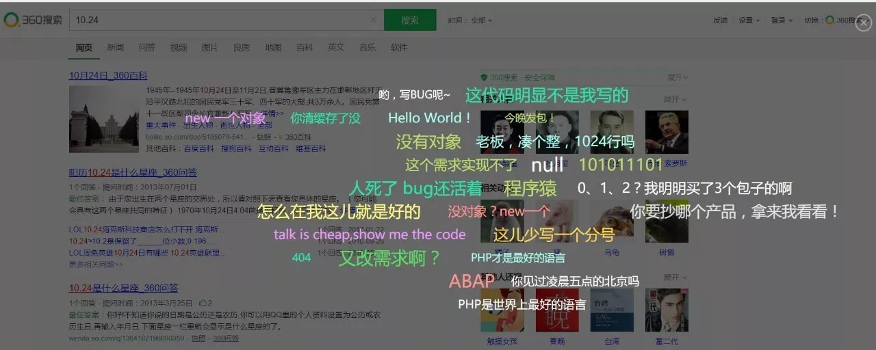Viewport: 876px width, 350px height.
Task: Open the 维基百科 link
Action: [x=311, y=148]
